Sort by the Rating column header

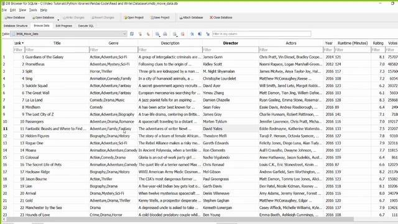point(378,43)
